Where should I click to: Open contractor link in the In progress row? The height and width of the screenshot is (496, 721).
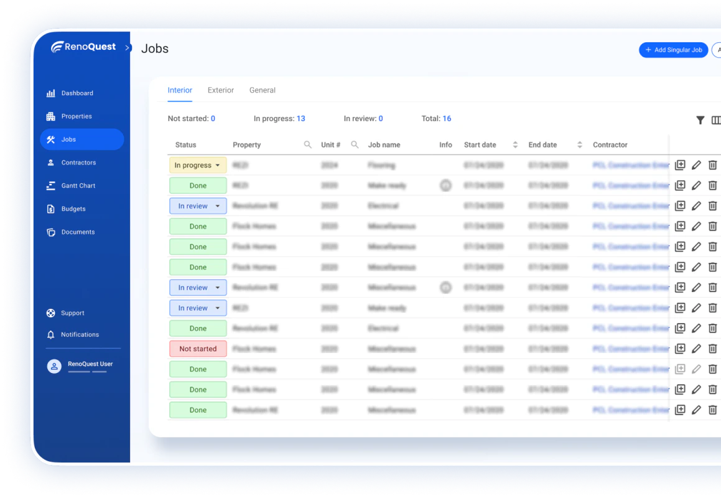point(631,165)
